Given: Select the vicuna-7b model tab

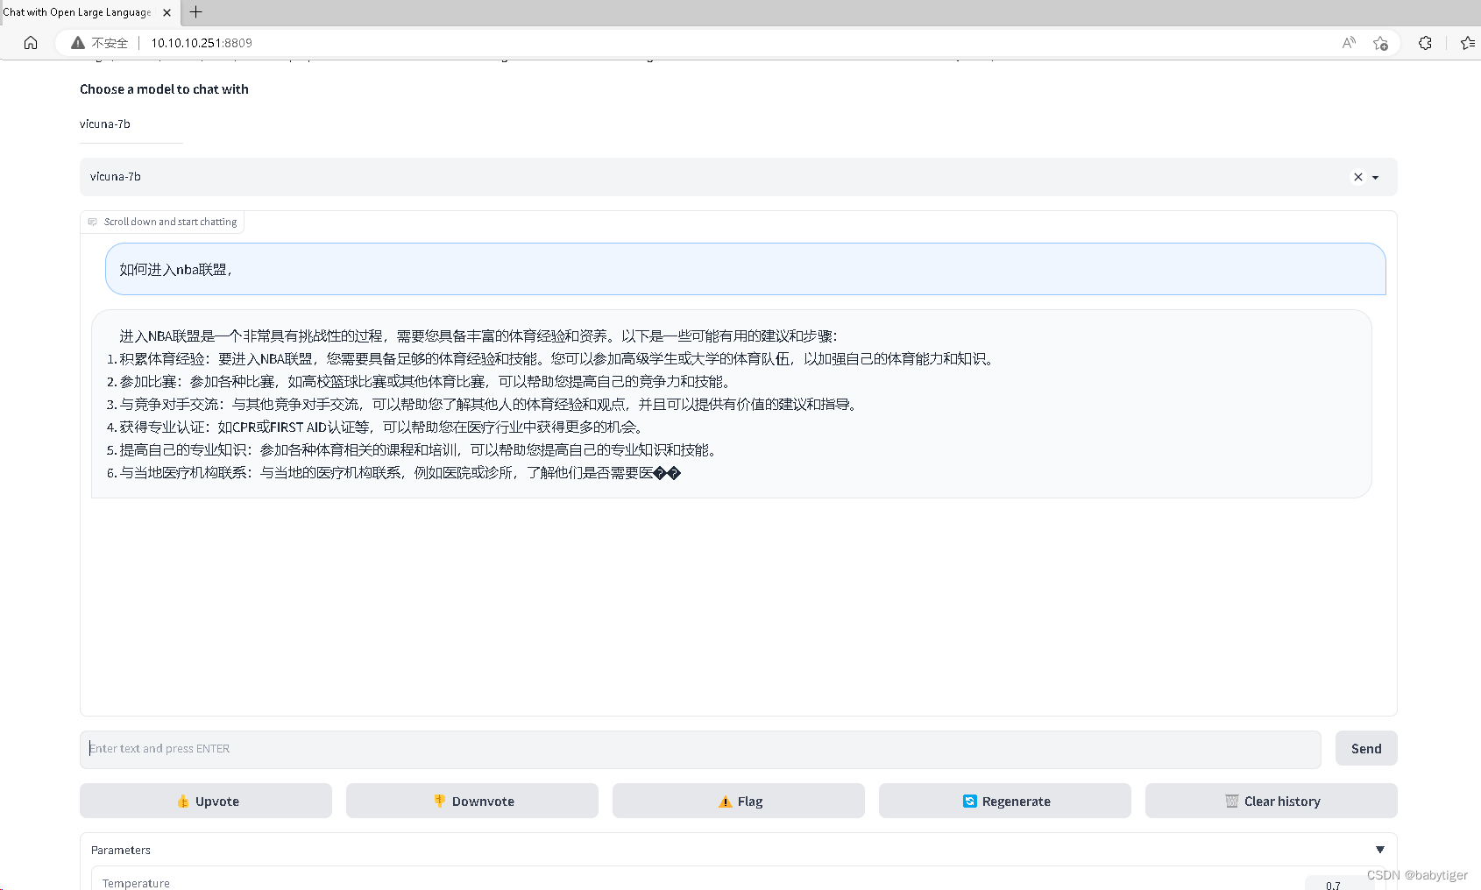Looking at the screenshot, I should [105, 124].
